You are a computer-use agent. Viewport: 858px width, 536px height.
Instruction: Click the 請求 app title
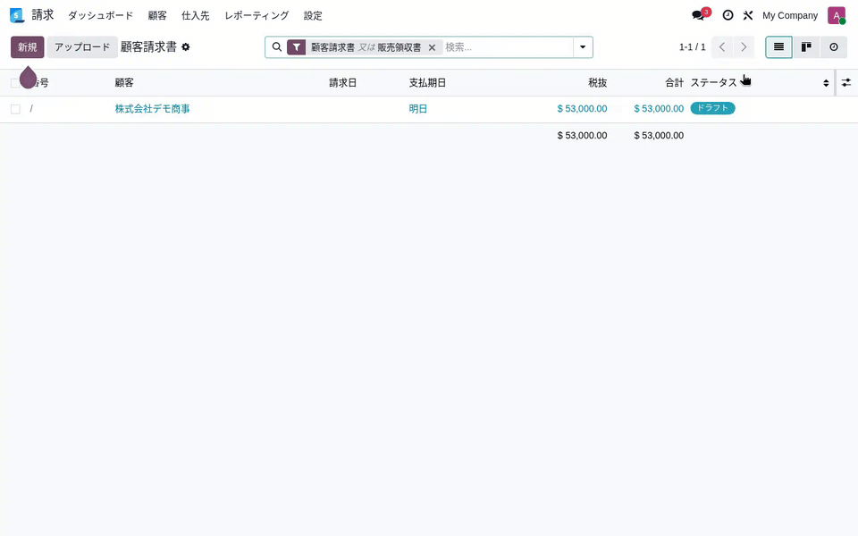click(x=43, y=15)
